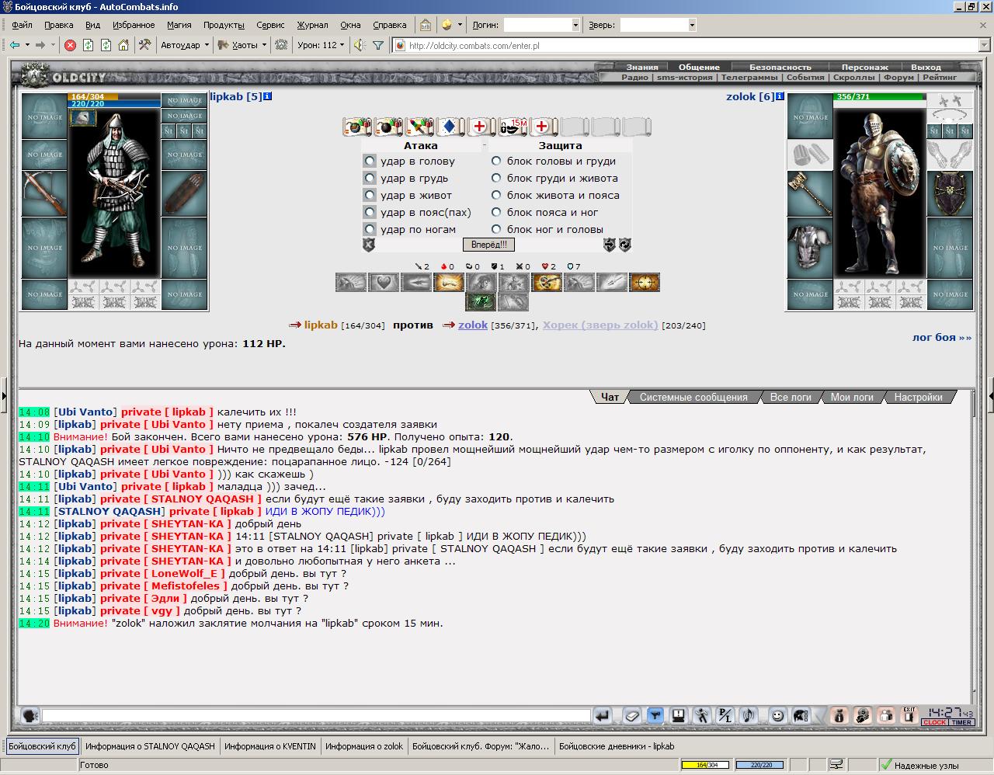Use the silence scroll labeled 15M
This screenshot has width=994, height=775.
[x=512, y=127]
